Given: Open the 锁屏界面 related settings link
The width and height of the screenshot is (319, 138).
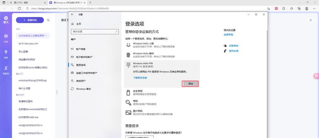Looking at the screenshot, I should [x=228, y=35].
